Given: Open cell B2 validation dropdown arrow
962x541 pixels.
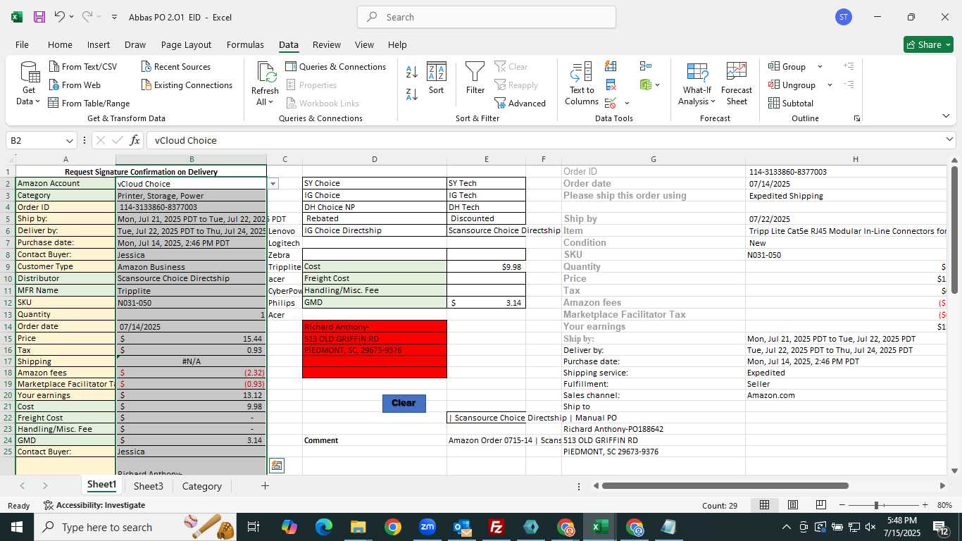Looking at the screenshot, I should point(273,184).
